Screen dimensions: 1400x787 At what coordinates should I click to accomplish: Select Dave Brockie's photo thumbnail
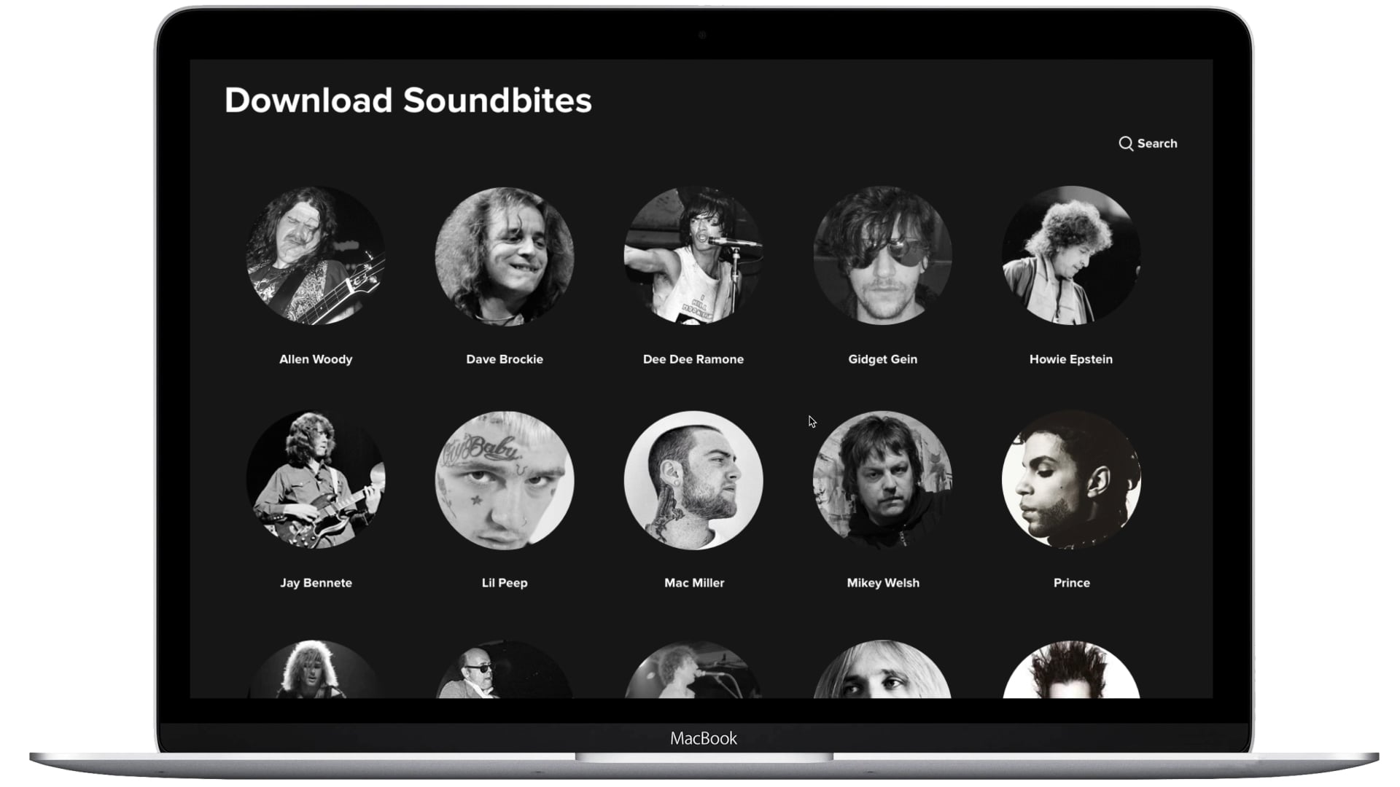(505, 256)
